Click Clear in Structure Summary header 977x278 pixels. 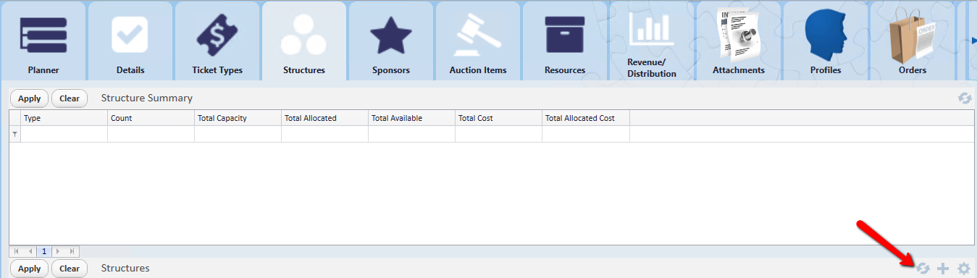tap(70, 98)
